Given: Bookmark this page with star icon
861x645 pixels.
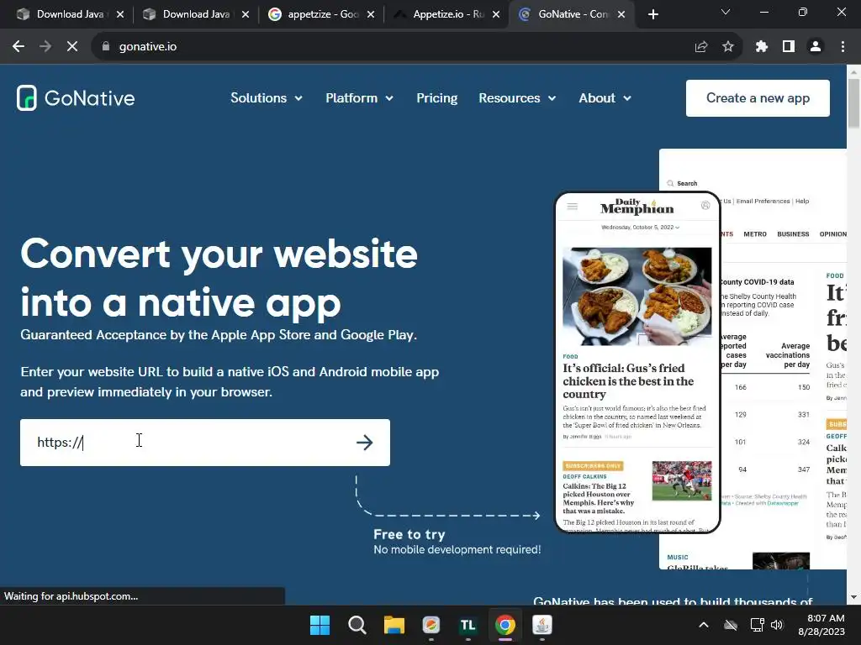Looking at the screenshot, I should point(728,47).
